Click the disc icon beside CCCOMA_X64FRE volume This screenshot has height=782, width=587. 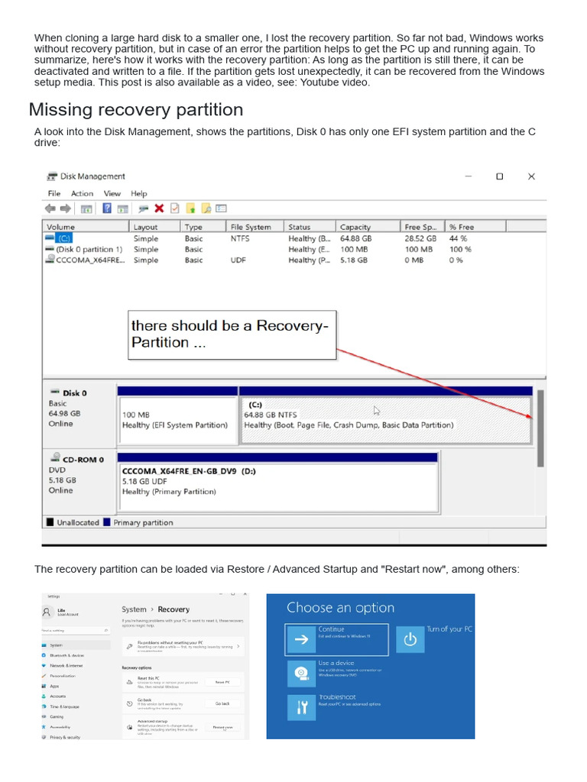tap(50, 259)
